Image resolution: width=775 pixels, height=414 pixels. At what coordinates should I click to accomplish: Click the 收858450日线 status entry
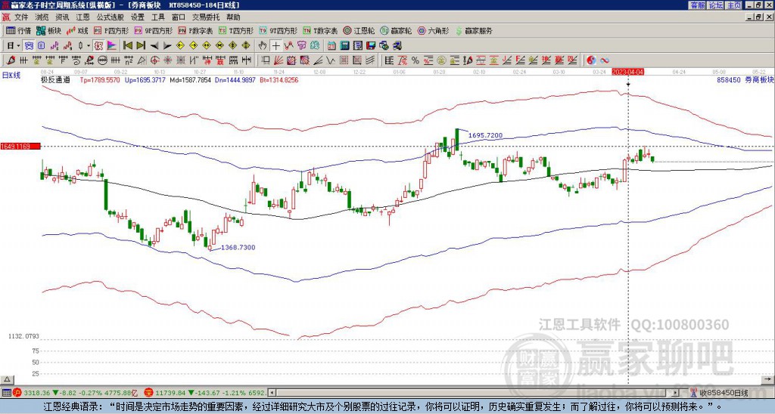(x=724, y=393)
